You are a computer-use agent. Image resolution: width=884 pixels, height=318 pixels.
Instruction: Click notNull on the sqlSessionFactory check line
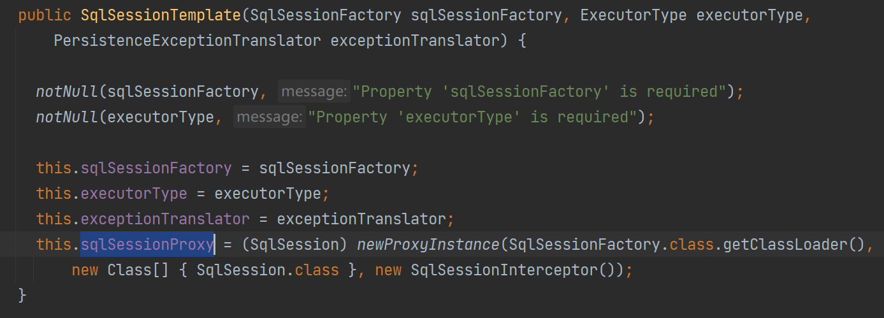67,92
